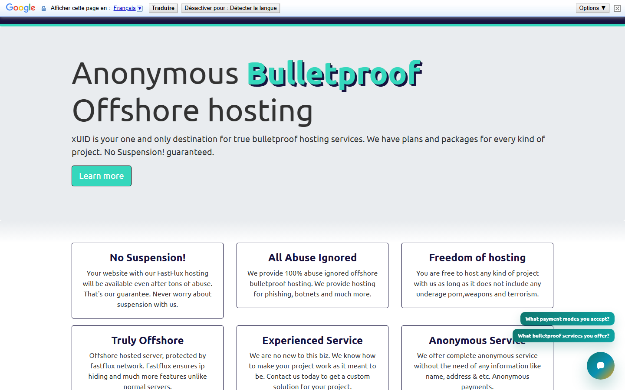
Task: Click the lock icon beside Afficher
Action: (43, 8)
